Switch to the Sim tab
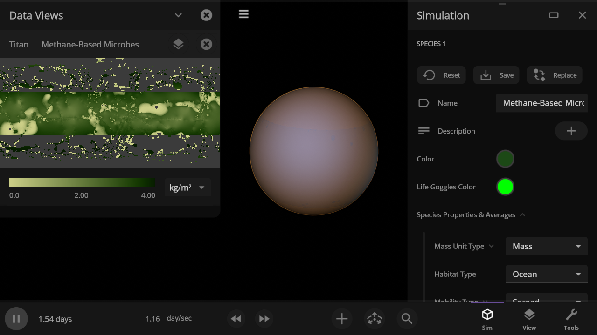The width and height of the screenshot is (597, 335). 487,319
